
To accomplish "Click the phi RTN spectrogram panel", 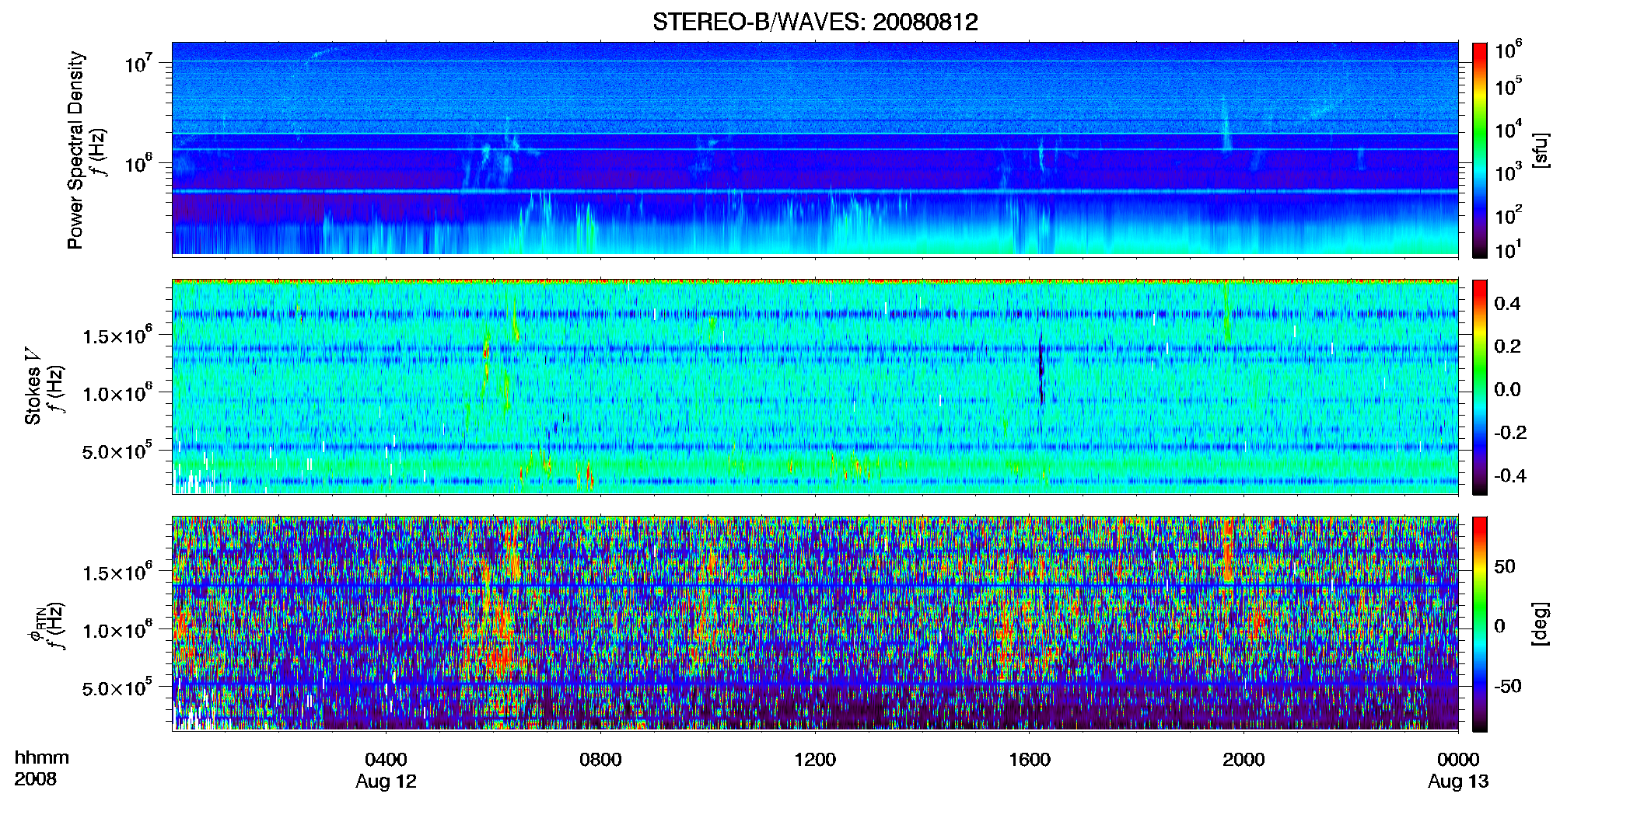I will coord(815,624).
